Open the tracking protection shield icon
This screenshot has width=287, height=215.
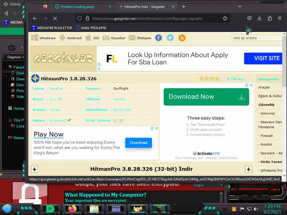coord(79,18)
